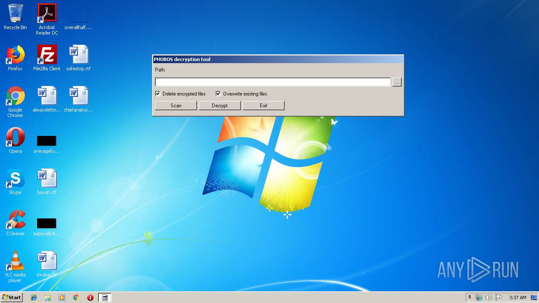The width and height of the screenshot is (539, 303).
Task: Open Chrome from the taskbar
Action: pos(76,298)
